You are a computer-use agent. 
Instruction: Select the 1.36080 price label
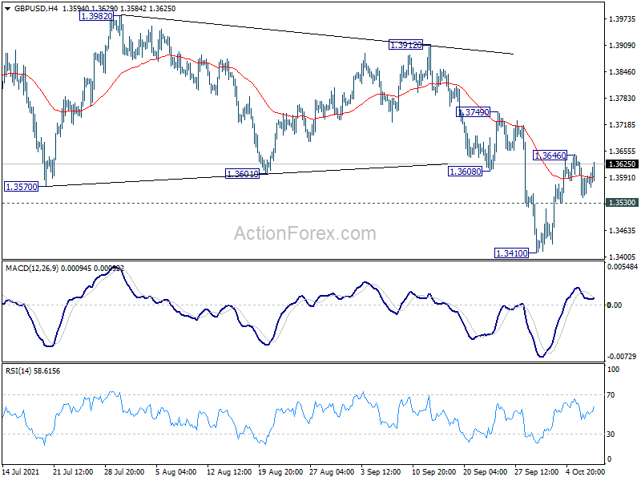click(x=466, y=172)
